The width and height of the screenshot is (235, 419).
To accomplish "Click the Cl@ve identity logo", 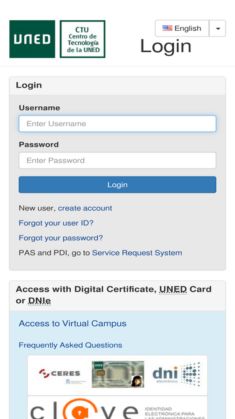I will [118, 409].
